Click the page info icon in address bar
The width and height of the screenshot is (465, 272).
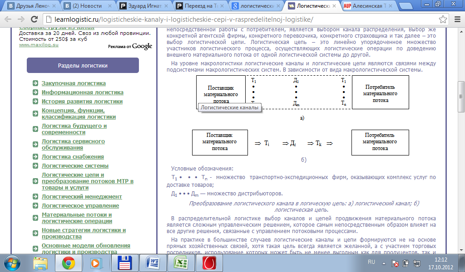coord(49,19)
